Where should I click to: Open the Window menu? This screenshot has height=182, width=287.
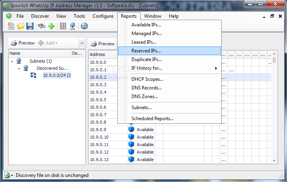tap(153, 16)
